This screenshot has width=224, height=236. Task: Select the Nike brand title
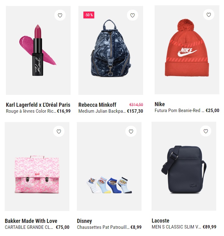(x=160, y=104)
